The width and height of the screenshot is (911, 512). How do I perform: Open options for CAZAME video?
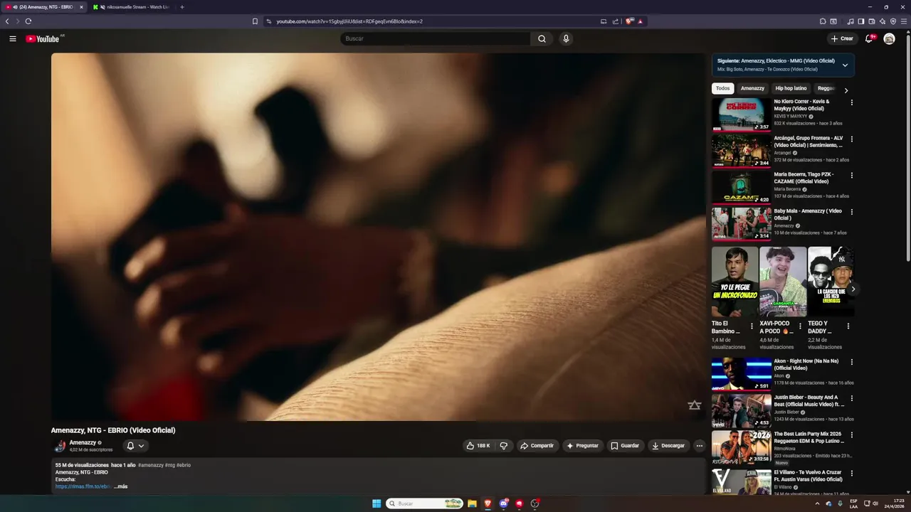click(x=851, y=175)
